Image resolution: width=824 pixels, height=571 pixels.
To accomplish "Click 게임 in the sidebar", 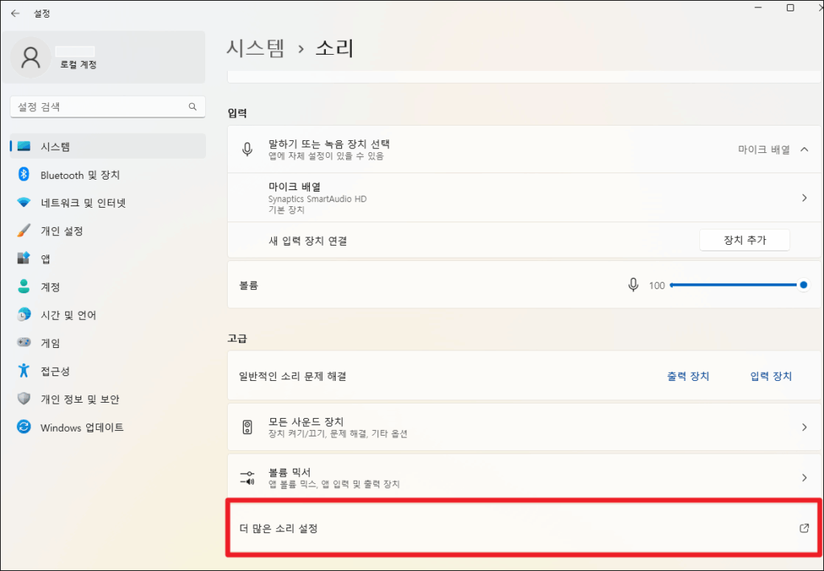I will (x=108, y=343).
